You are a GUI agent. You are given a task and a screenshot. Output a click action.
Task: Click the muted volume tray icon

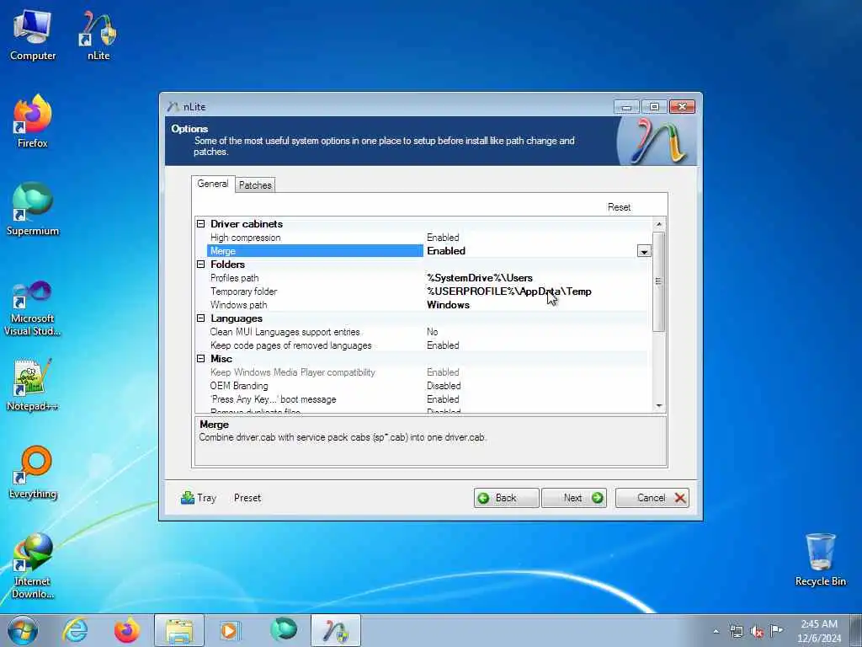[757, 631]
